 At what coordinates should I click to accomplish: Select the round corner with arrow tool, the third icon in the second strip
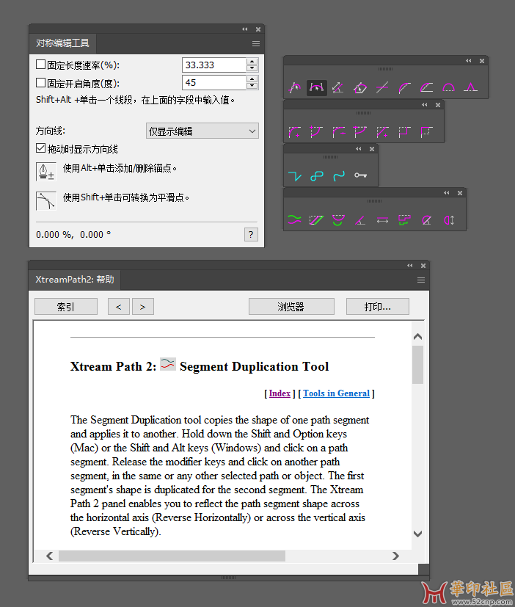[338, 132]
